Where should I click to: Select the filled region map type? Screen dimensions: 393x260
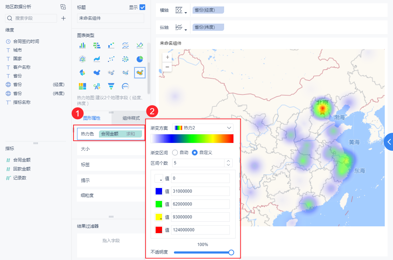97,73
